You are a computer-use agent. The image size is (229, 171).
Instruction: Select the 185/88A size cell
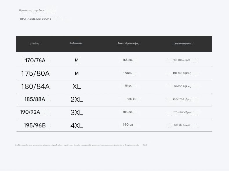[35, 99]
